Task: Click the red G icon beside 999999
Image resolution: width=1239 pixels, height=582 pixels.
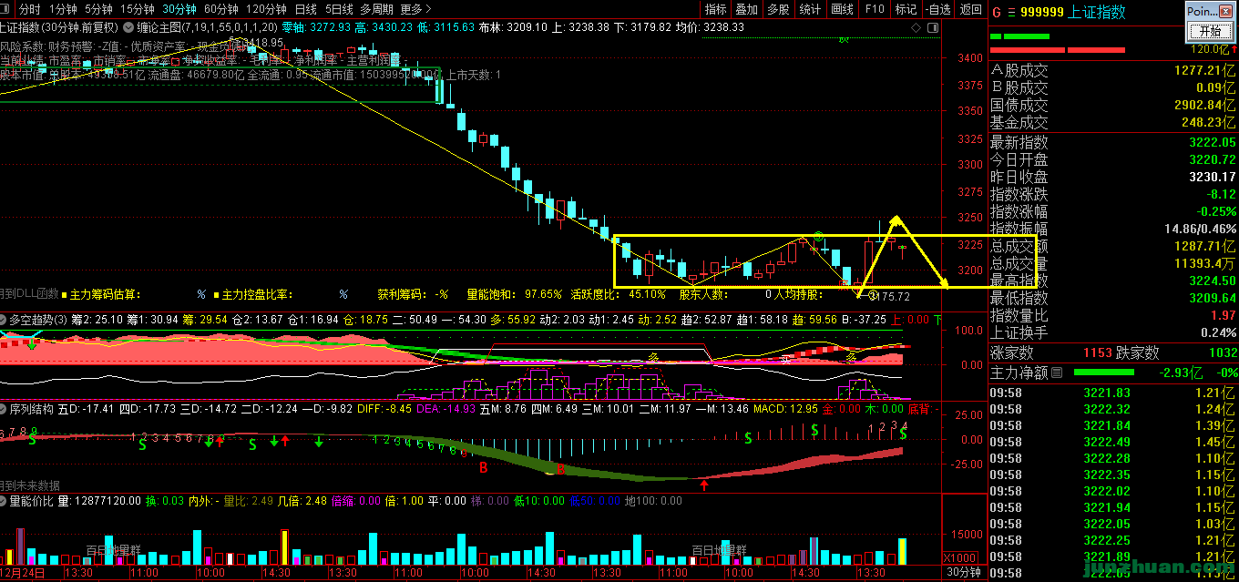Action: [x=996, y=13]
